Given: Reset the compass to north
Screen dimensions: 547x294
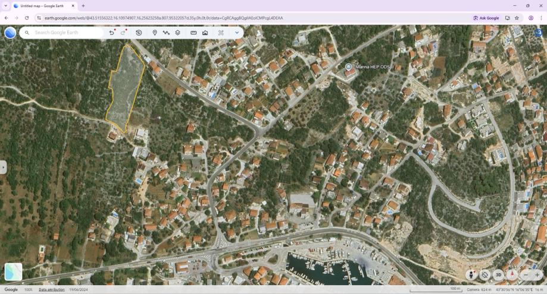Looking at the screenshot, I should pos(512,275).
